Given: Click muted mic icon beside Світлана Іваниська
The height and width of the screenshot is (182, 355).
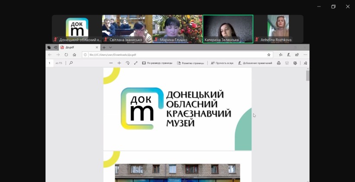Looking at the screenshot, I should [106, 40].
